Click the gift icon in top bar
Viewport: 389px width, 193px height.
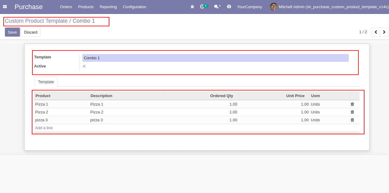229,7
